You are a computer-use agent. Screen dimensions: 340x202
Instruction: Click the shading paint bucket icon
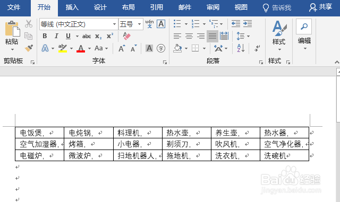coord(177,48)
